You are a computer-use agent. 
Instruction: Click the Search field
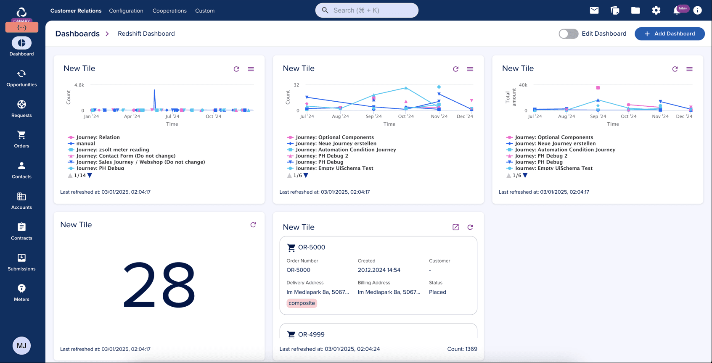367,11
